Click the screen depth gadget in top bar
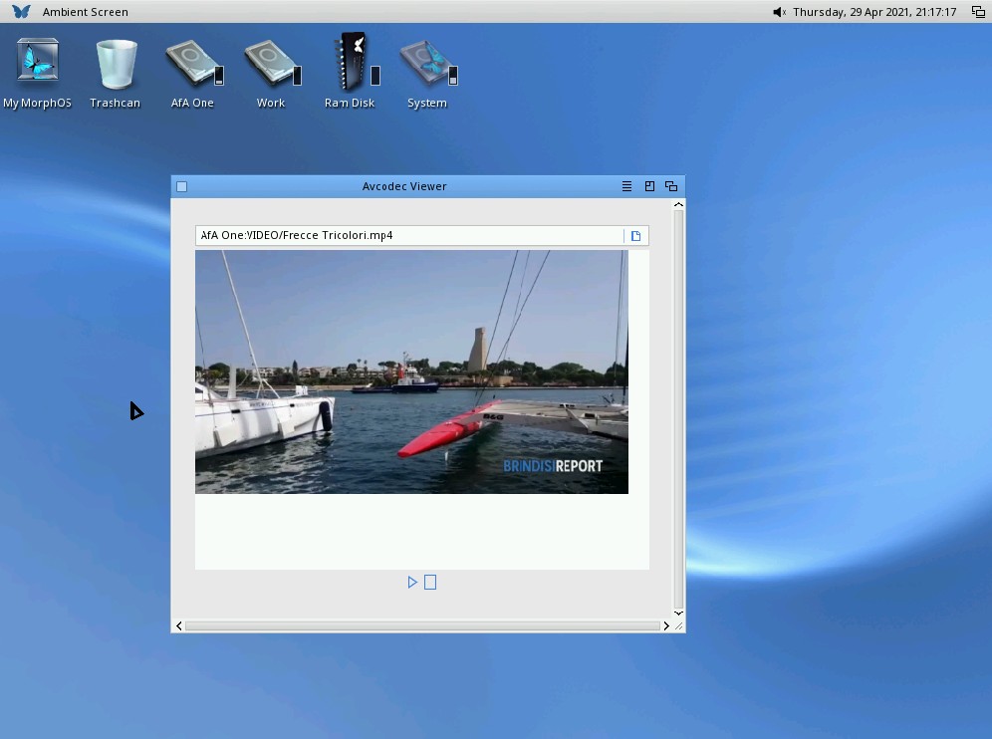 [978, 12]
